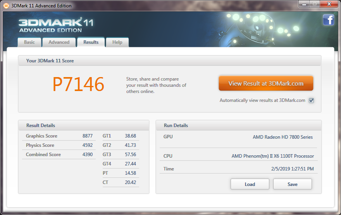341x215 pixels.
Task: Minimize the 3DMark 11 window
Action: 304,4
